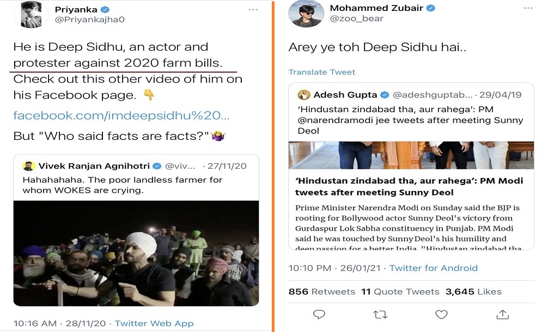
Task: Open the Sunny Deol article preview image
Action: (x=411, y=156)
